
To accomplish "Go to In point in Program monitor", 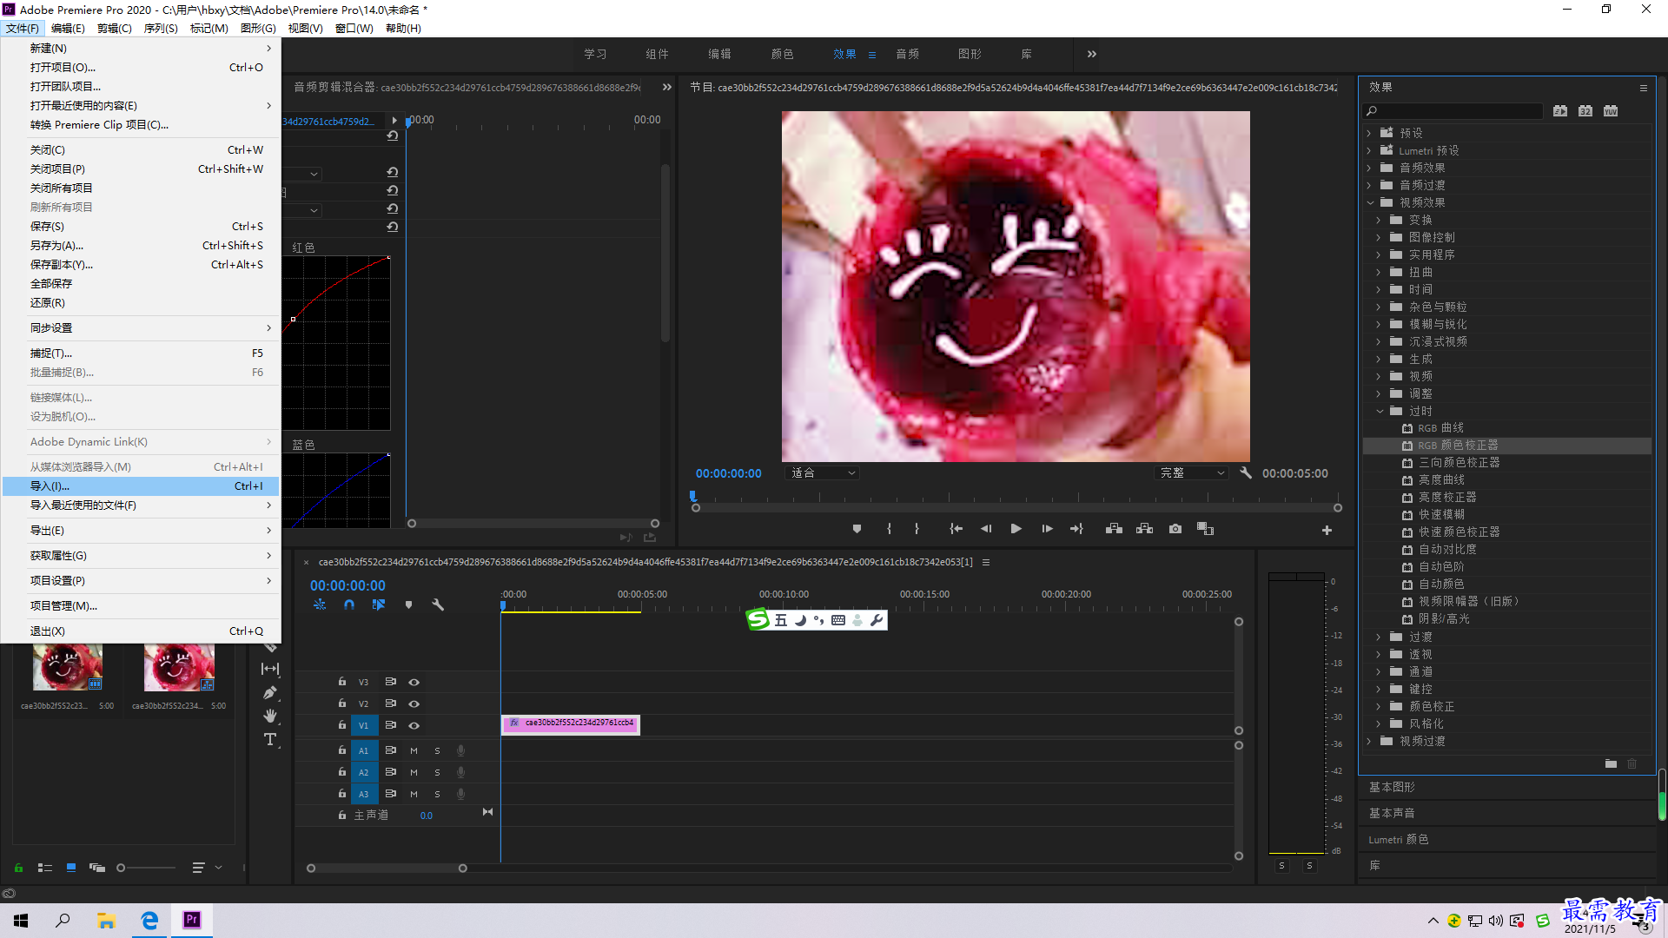I will pos(956,529).
